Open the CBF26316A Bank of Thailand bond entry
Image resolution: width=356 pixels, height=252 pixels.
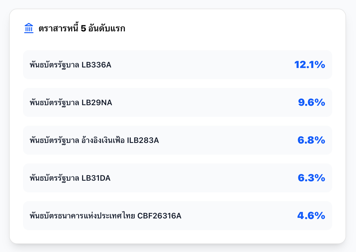pos(177,215)
